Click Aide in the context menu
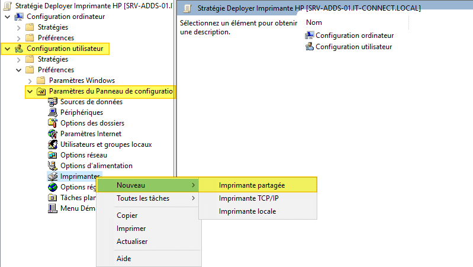 [x=124, y=259]
